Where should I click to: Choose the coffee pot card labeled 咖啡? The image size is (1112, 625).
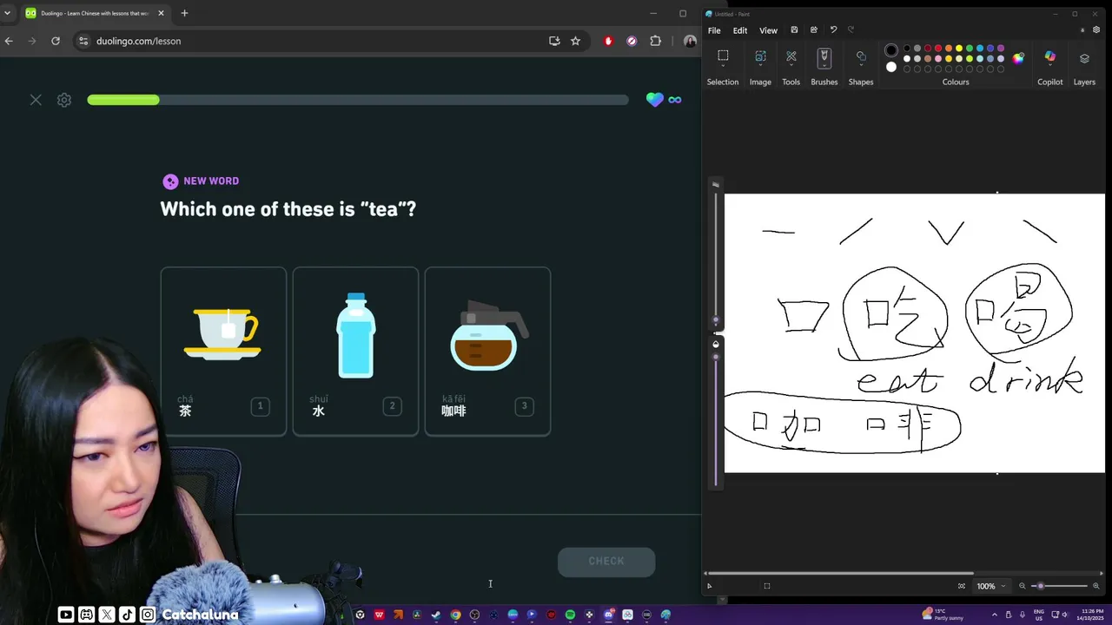(487, 352)
